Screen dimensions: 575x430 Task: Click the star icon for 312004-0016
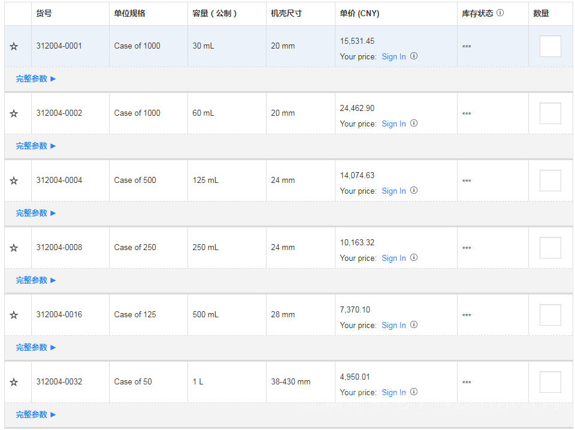14,315
